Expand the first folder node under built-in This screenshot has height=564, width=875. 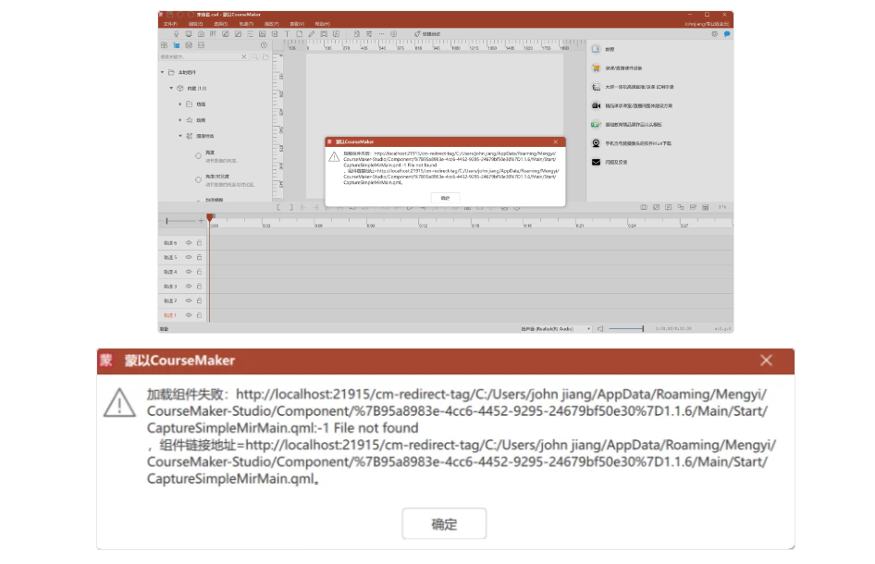tap(180, 104)
